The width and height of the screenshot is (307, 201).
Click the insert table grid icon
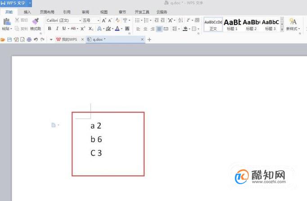point(197,20)
